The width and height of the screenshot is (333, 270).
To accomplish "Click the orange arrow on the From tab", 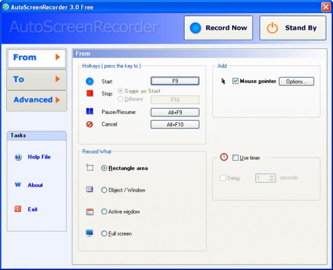I will tap(57, 57).
